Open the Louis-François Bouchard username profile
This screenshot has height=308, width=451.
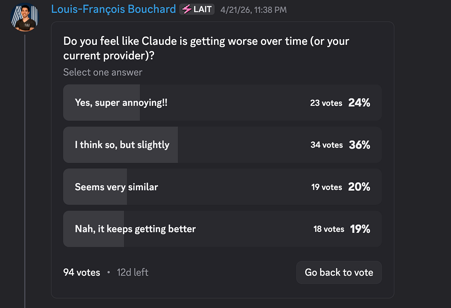click(113, 9)
